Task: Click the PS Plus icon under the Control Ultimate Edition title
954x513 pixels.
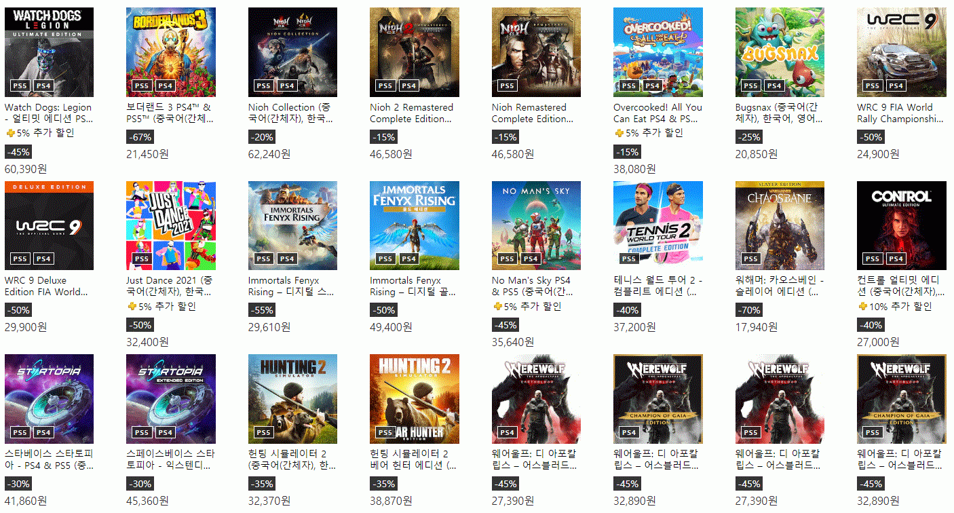Action: click(862, 306)
